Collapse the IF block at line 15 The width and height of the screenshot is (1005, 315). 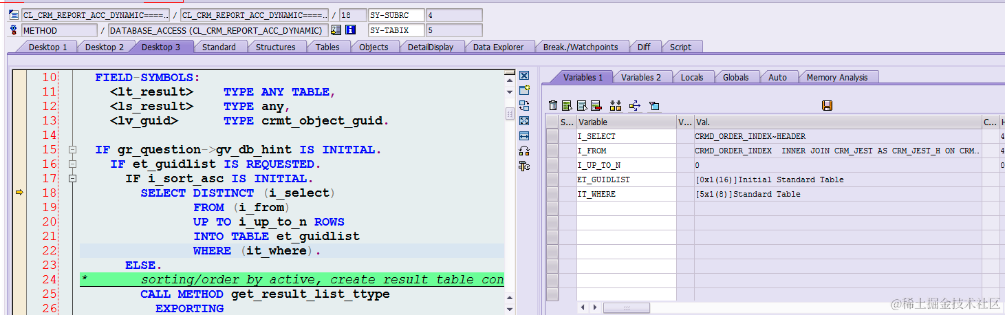[72, 150]
